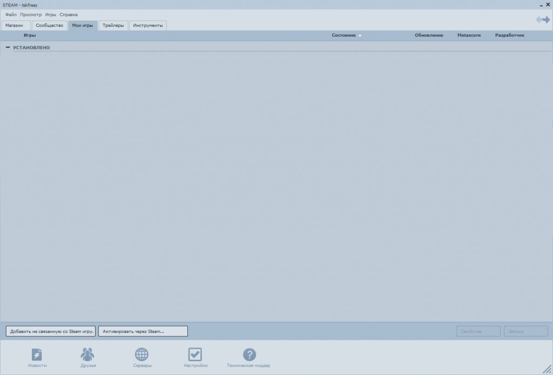Image resolution: width=553 pixels, height=375 pixels.
Task: Sort list by Состояние column
Action: click(343, 35)
